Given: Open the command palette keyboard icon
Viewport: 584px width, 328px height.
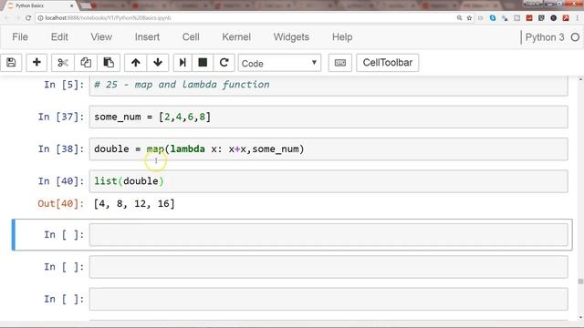Looking at the screenshot, I should tap(340, 63).
